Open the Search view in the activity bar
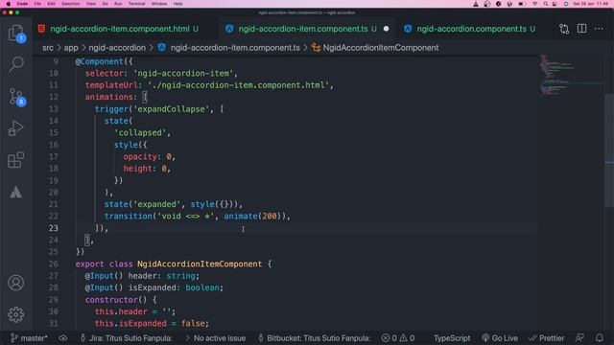This screenshot has width=614, height=345. click(15, 64)
